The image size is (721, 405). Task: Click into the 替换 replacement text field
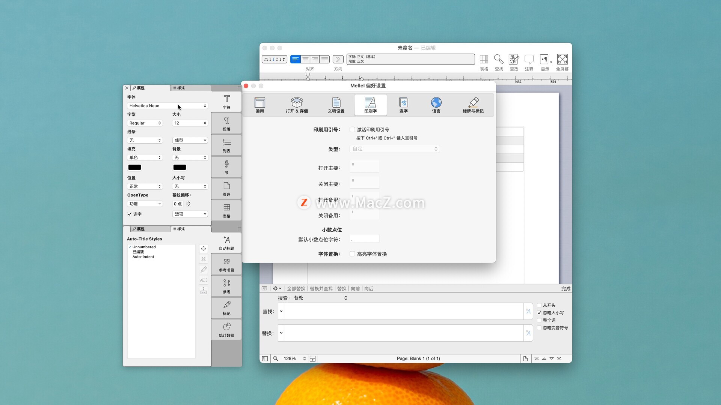(x=404, y=333)
